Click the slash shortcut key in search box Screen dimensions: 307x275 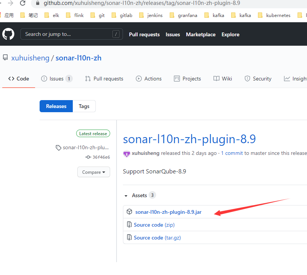click(x=116, y=34)
